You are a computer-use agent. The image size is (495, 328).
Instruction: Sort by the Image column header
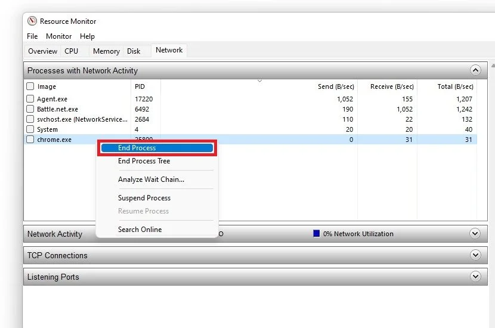pyautogui.click(x=47, y=86)
